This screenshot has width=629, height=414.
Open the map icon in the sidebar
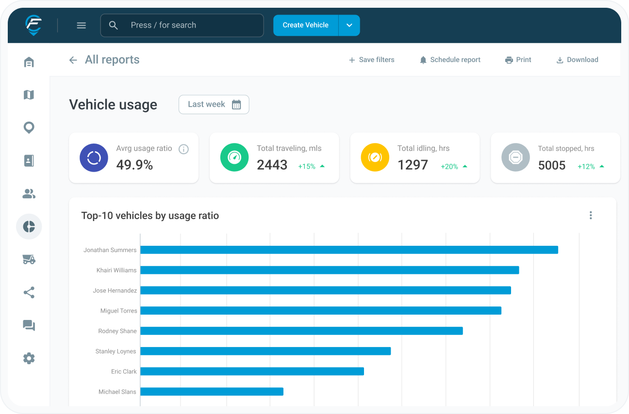pyautogui.click(x=29, y=95)
